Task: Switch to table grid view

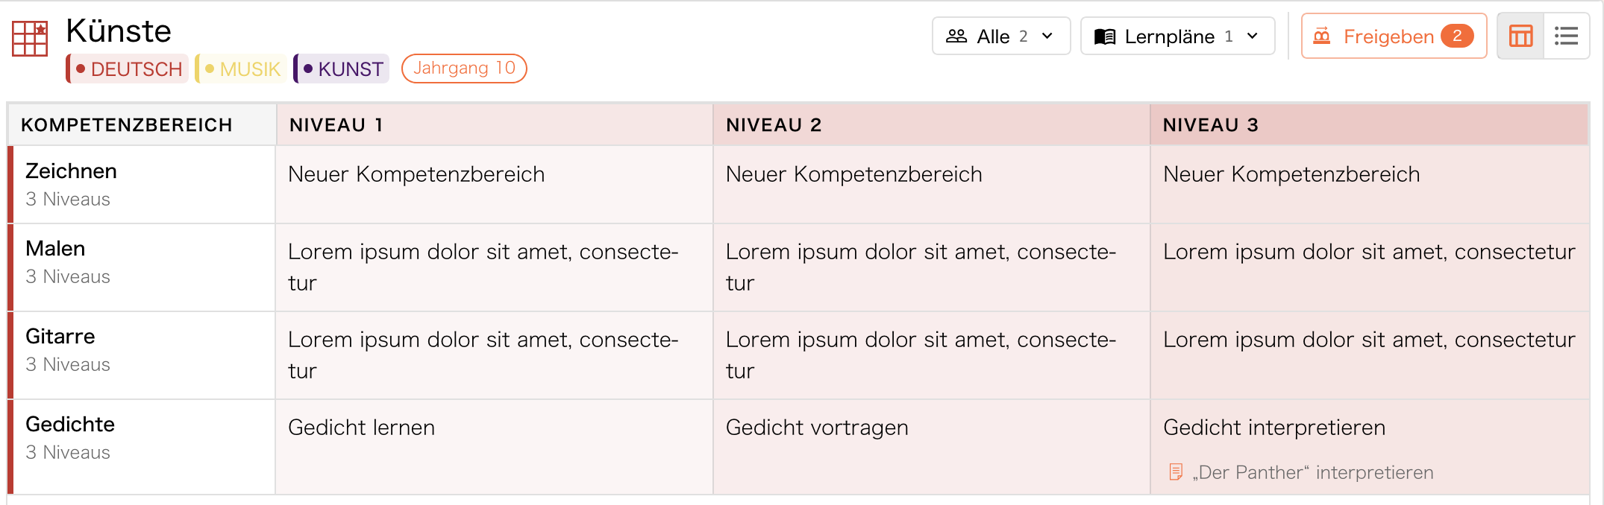Action: coord(1520,36)
